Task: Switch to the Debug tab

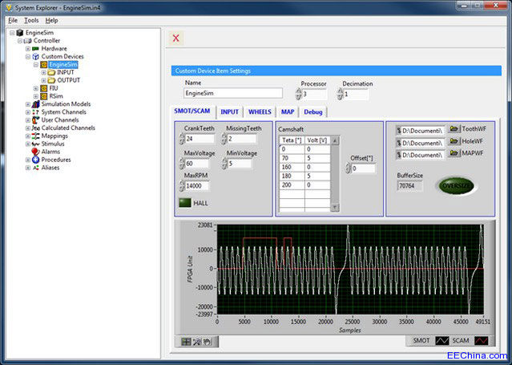Action: (x=313, y=112)
